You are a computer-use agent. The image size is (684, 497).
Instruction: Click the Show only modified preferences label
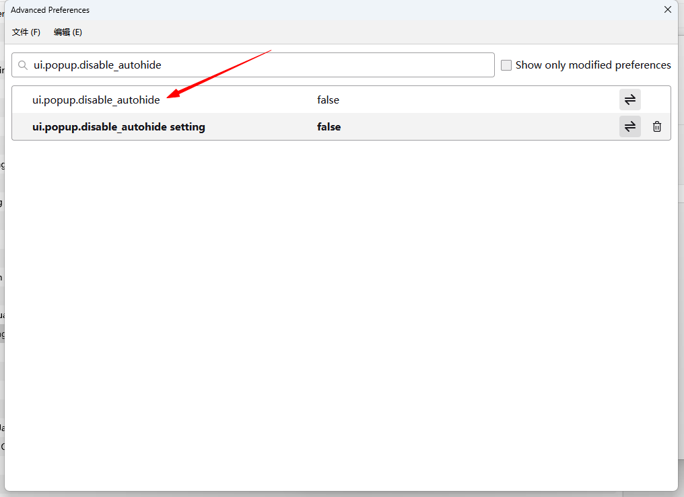pyautogui.click(x=593, y=65)
